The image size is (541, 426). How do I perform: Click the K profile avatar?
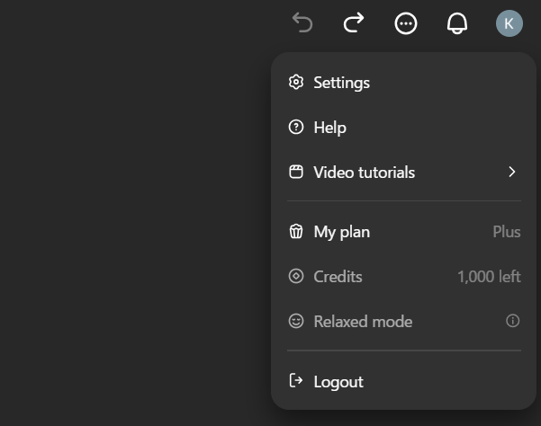[509, 23]
